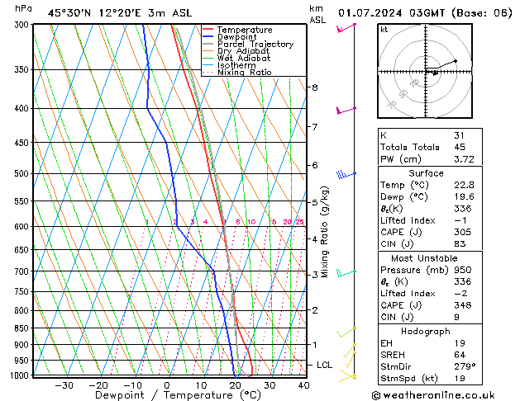Image resolution: width=520 pixels, height=401 pixels.
Task: Click the blue wind barb at 500 hPa
Action: (x=346, y=174)
